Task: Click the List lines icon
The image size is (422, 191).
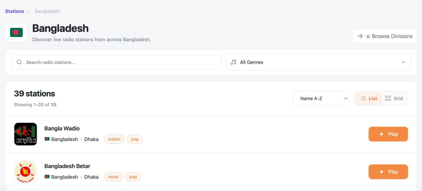Action: coord(363,98)
